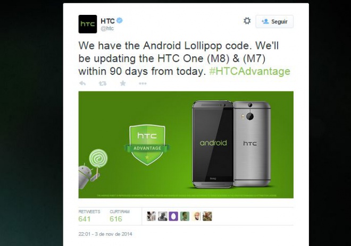This screenshot has height=246, width=351.
Task: Open the gear settings dropdown
Action: (247, 21)
